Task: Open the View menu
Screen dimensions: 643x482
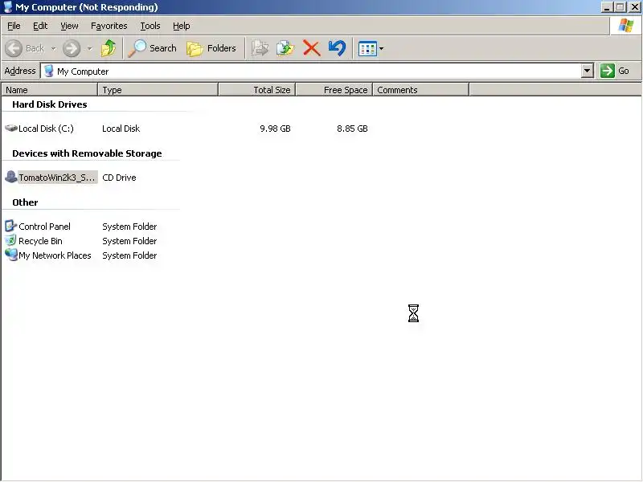Action: tap(69, 26)
